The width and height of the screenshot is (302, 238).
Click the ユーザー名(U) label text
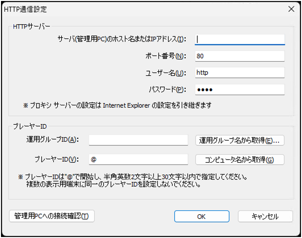166,73
